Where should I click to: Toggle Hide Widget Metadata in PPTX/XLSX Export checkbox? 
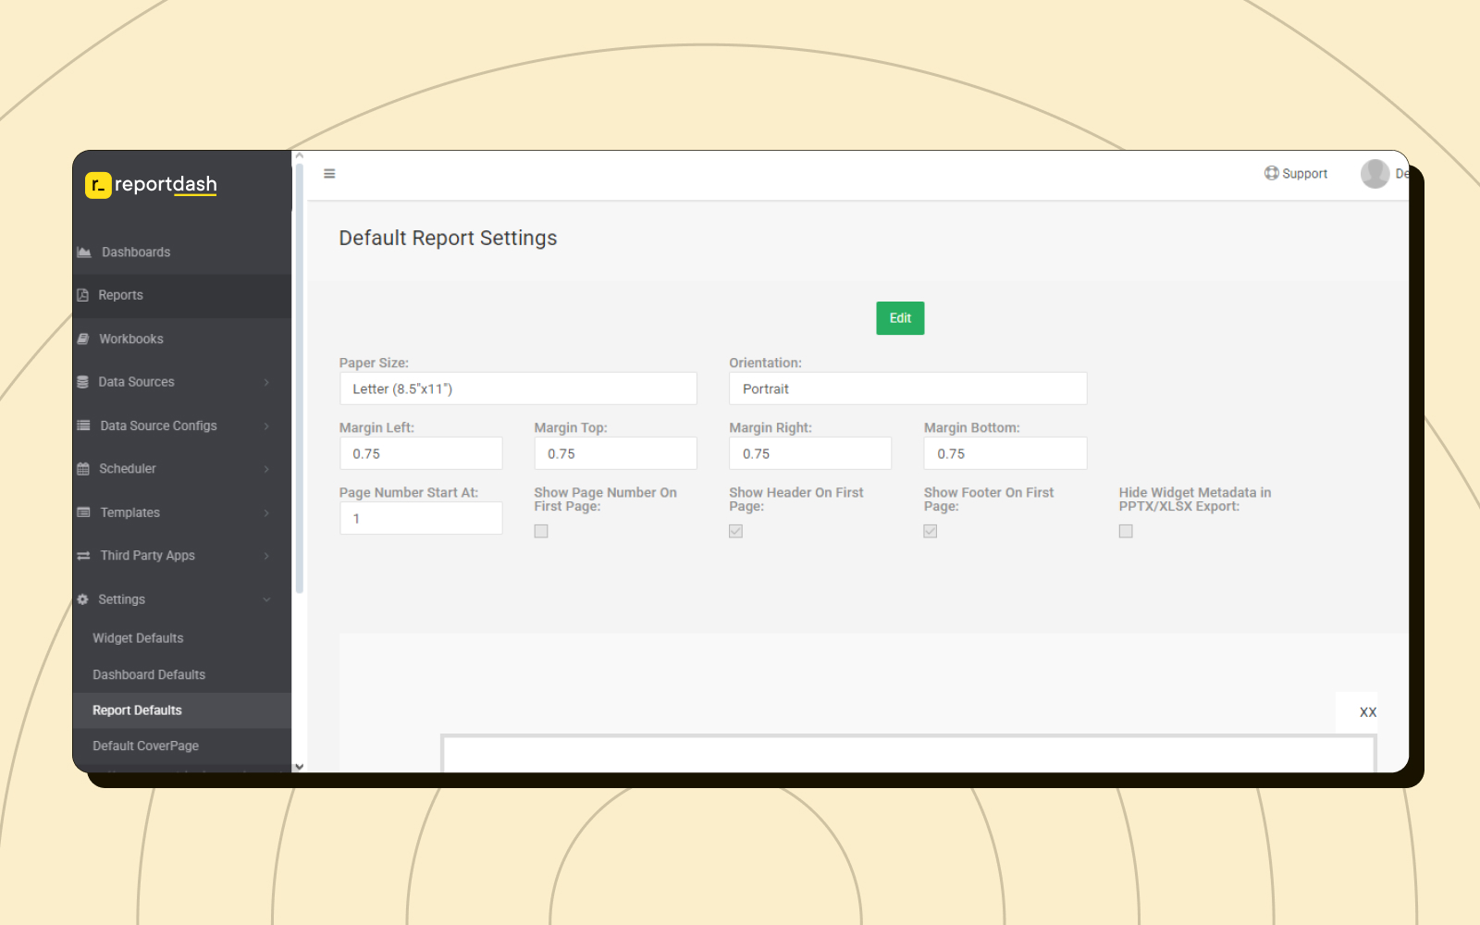point(1126,531)
